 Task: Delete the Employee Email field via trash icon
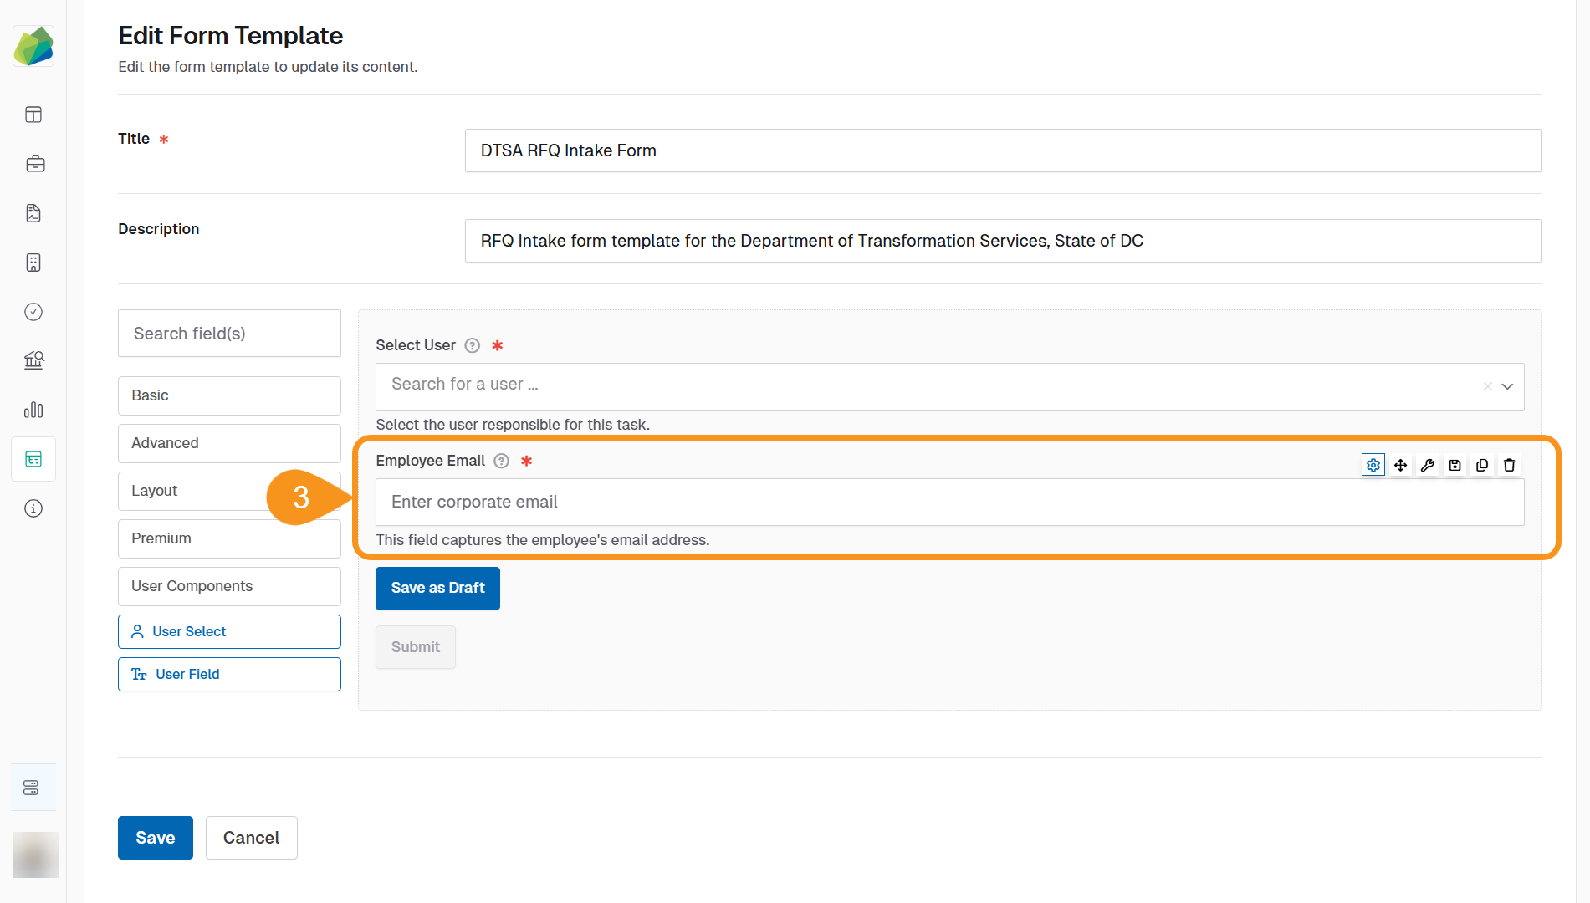(x=1509, y=465)
